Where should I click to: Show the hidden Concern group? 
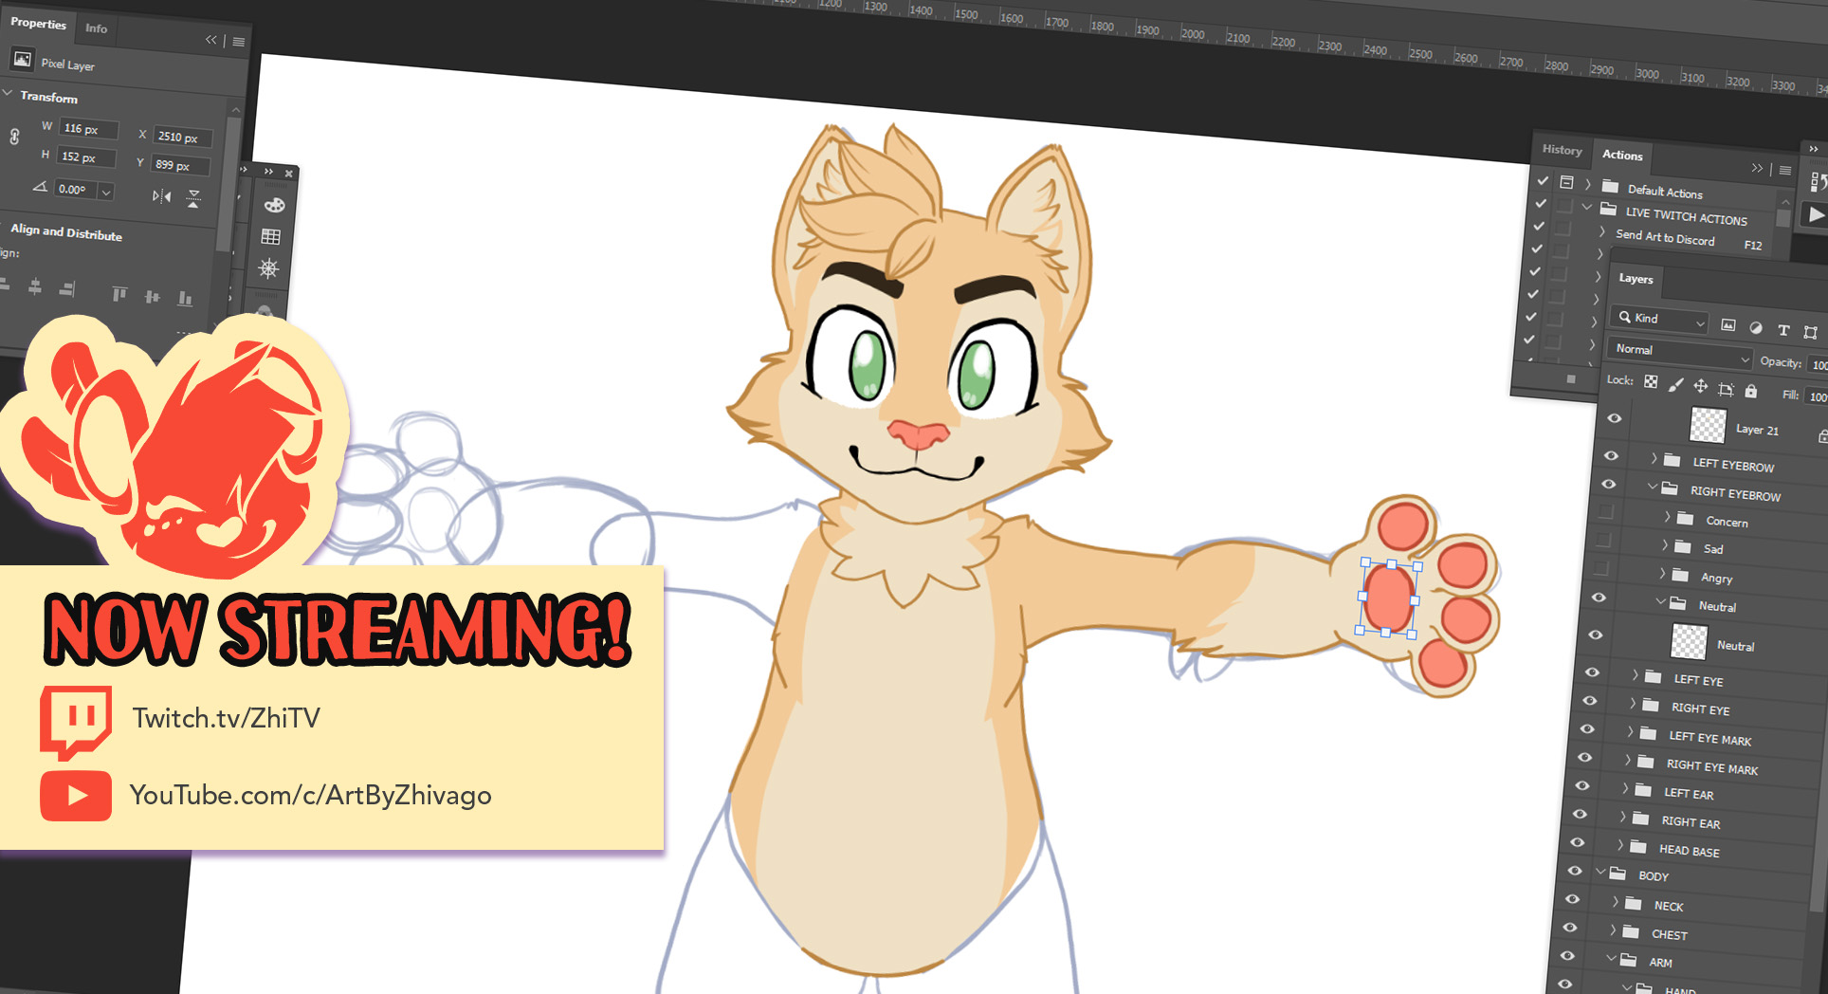coord(1606,511)
